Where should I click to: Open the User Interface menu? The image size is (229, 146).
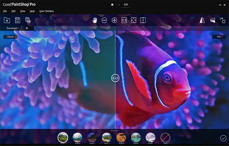pyautogui.click(x=46, y=11)
